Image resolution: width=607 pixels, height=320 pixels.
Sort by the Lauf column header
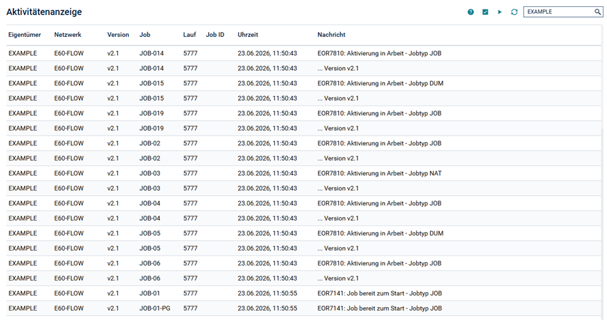[x=190, y=35]
